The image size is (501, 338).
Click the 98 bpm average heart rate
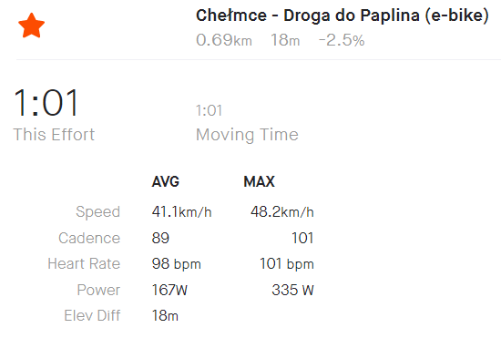pos(177,264)
